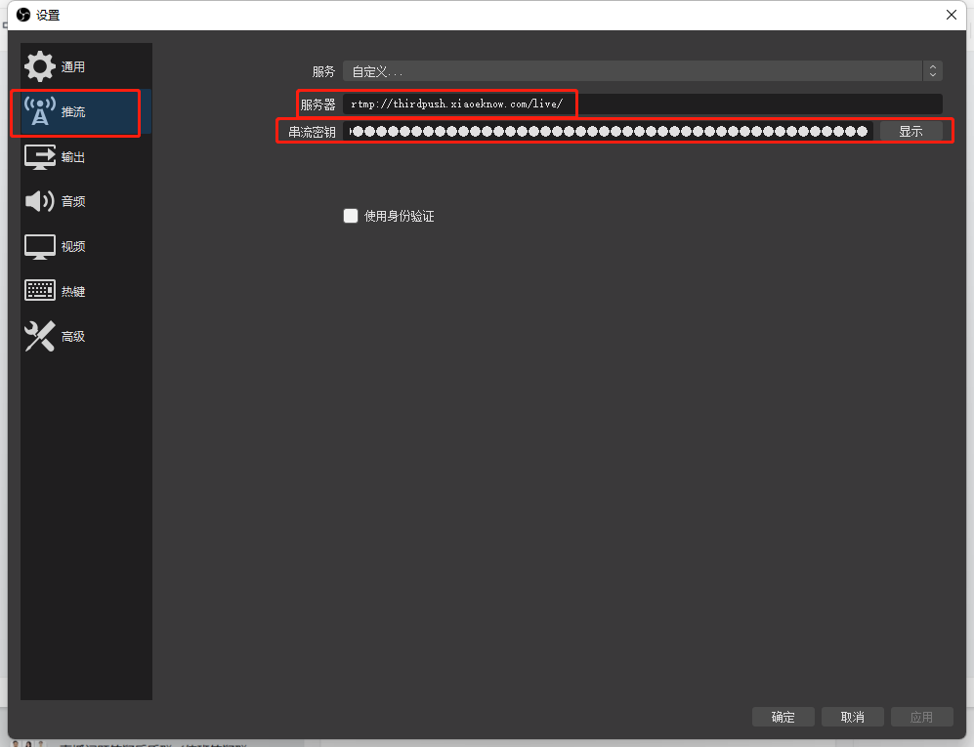Viewport: 974px width, 747px height.
Task: Click the Audio speaker icon
Action: 40,201
